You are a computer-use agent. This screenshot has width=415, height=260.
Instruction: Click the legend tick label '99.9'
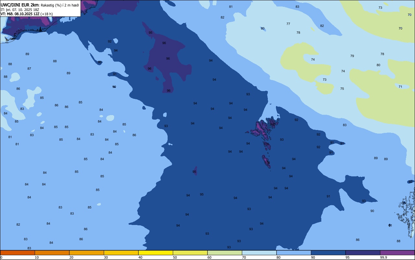click(x=384, y=257)
